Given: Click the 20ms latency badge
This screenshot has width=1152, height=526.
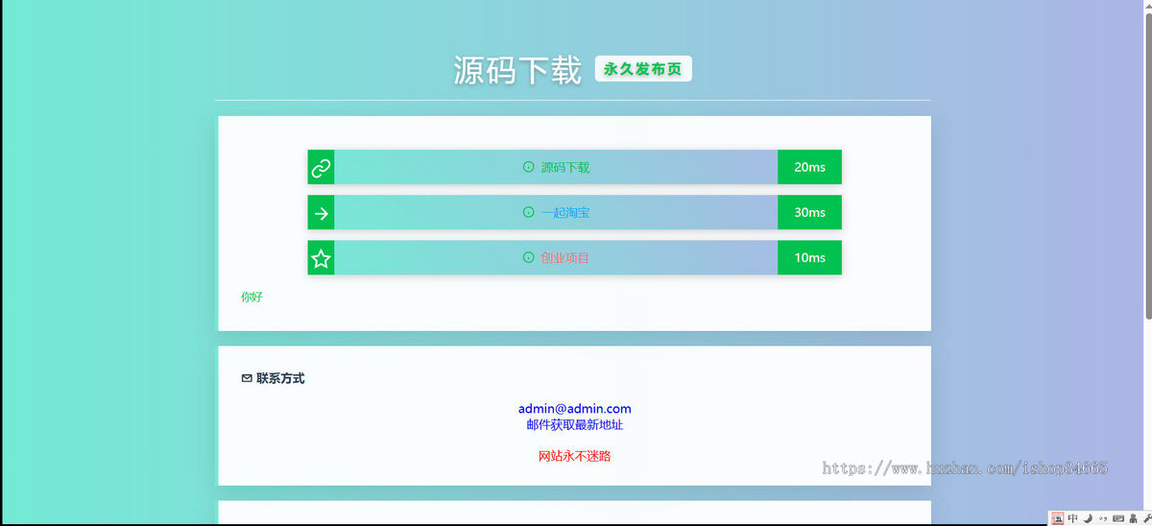Looking at the screenshot, I should 809,167.
